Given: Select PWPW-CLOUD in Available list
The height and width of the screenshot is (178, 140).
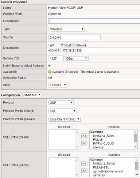Looking at the screenshot, I should (x=103, y=144).
